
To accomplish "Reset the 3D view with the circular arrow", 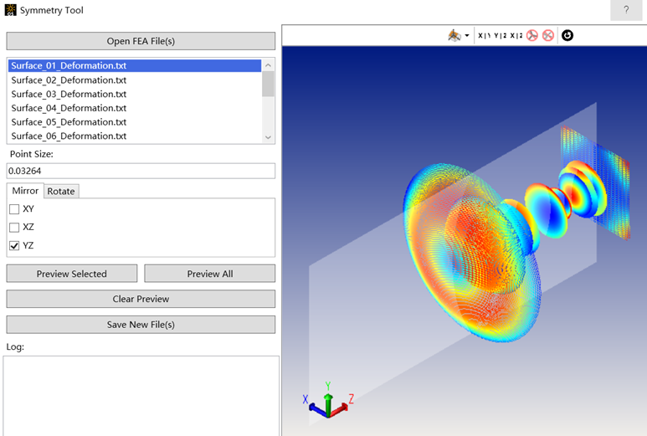I will tap(567, 35).
